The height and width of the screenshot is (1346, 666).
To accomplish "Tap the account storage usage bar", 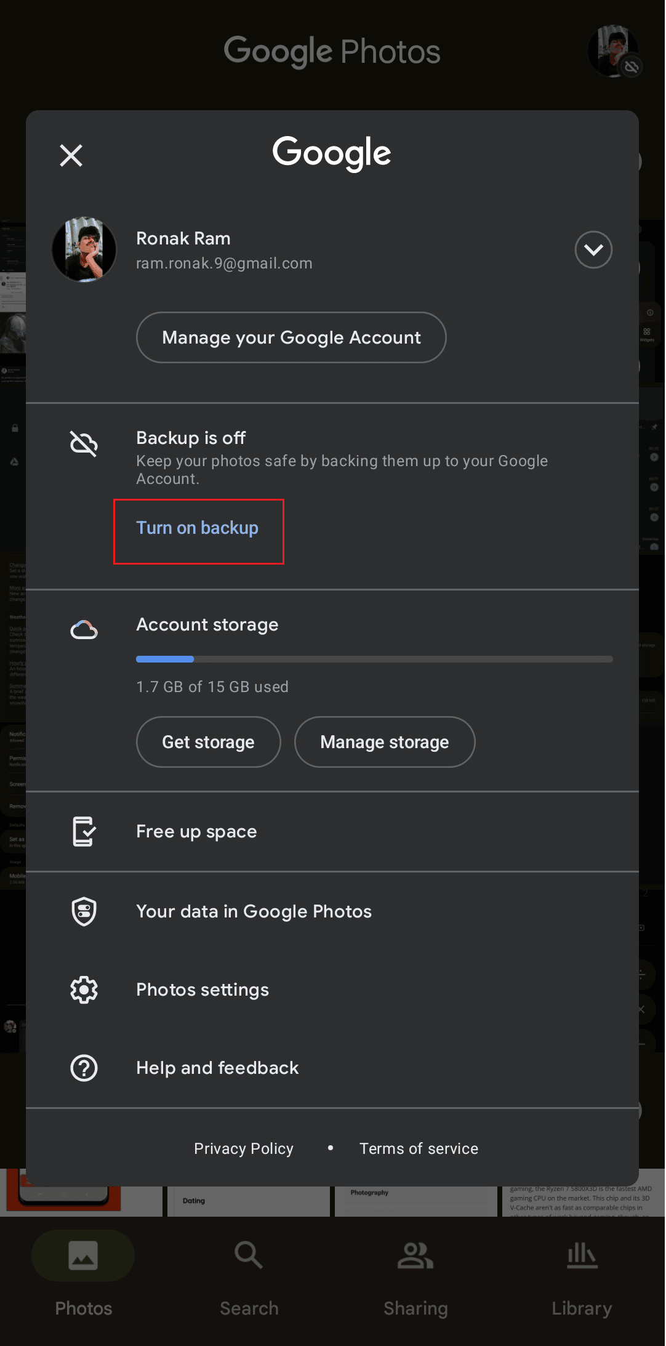I will pos(374,659).
